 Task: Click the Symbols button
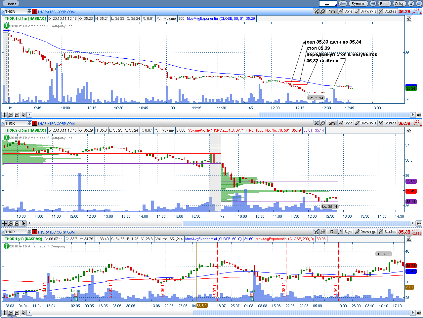(x=358, y=4)
